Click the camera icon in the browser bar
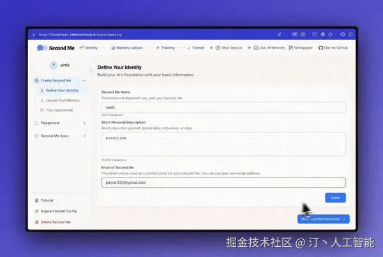Viewport: 383px width, 257px height. pos(303,34)
